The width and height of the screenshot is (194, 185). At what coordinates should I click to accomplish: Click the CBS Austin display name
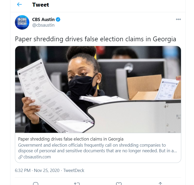43,19
